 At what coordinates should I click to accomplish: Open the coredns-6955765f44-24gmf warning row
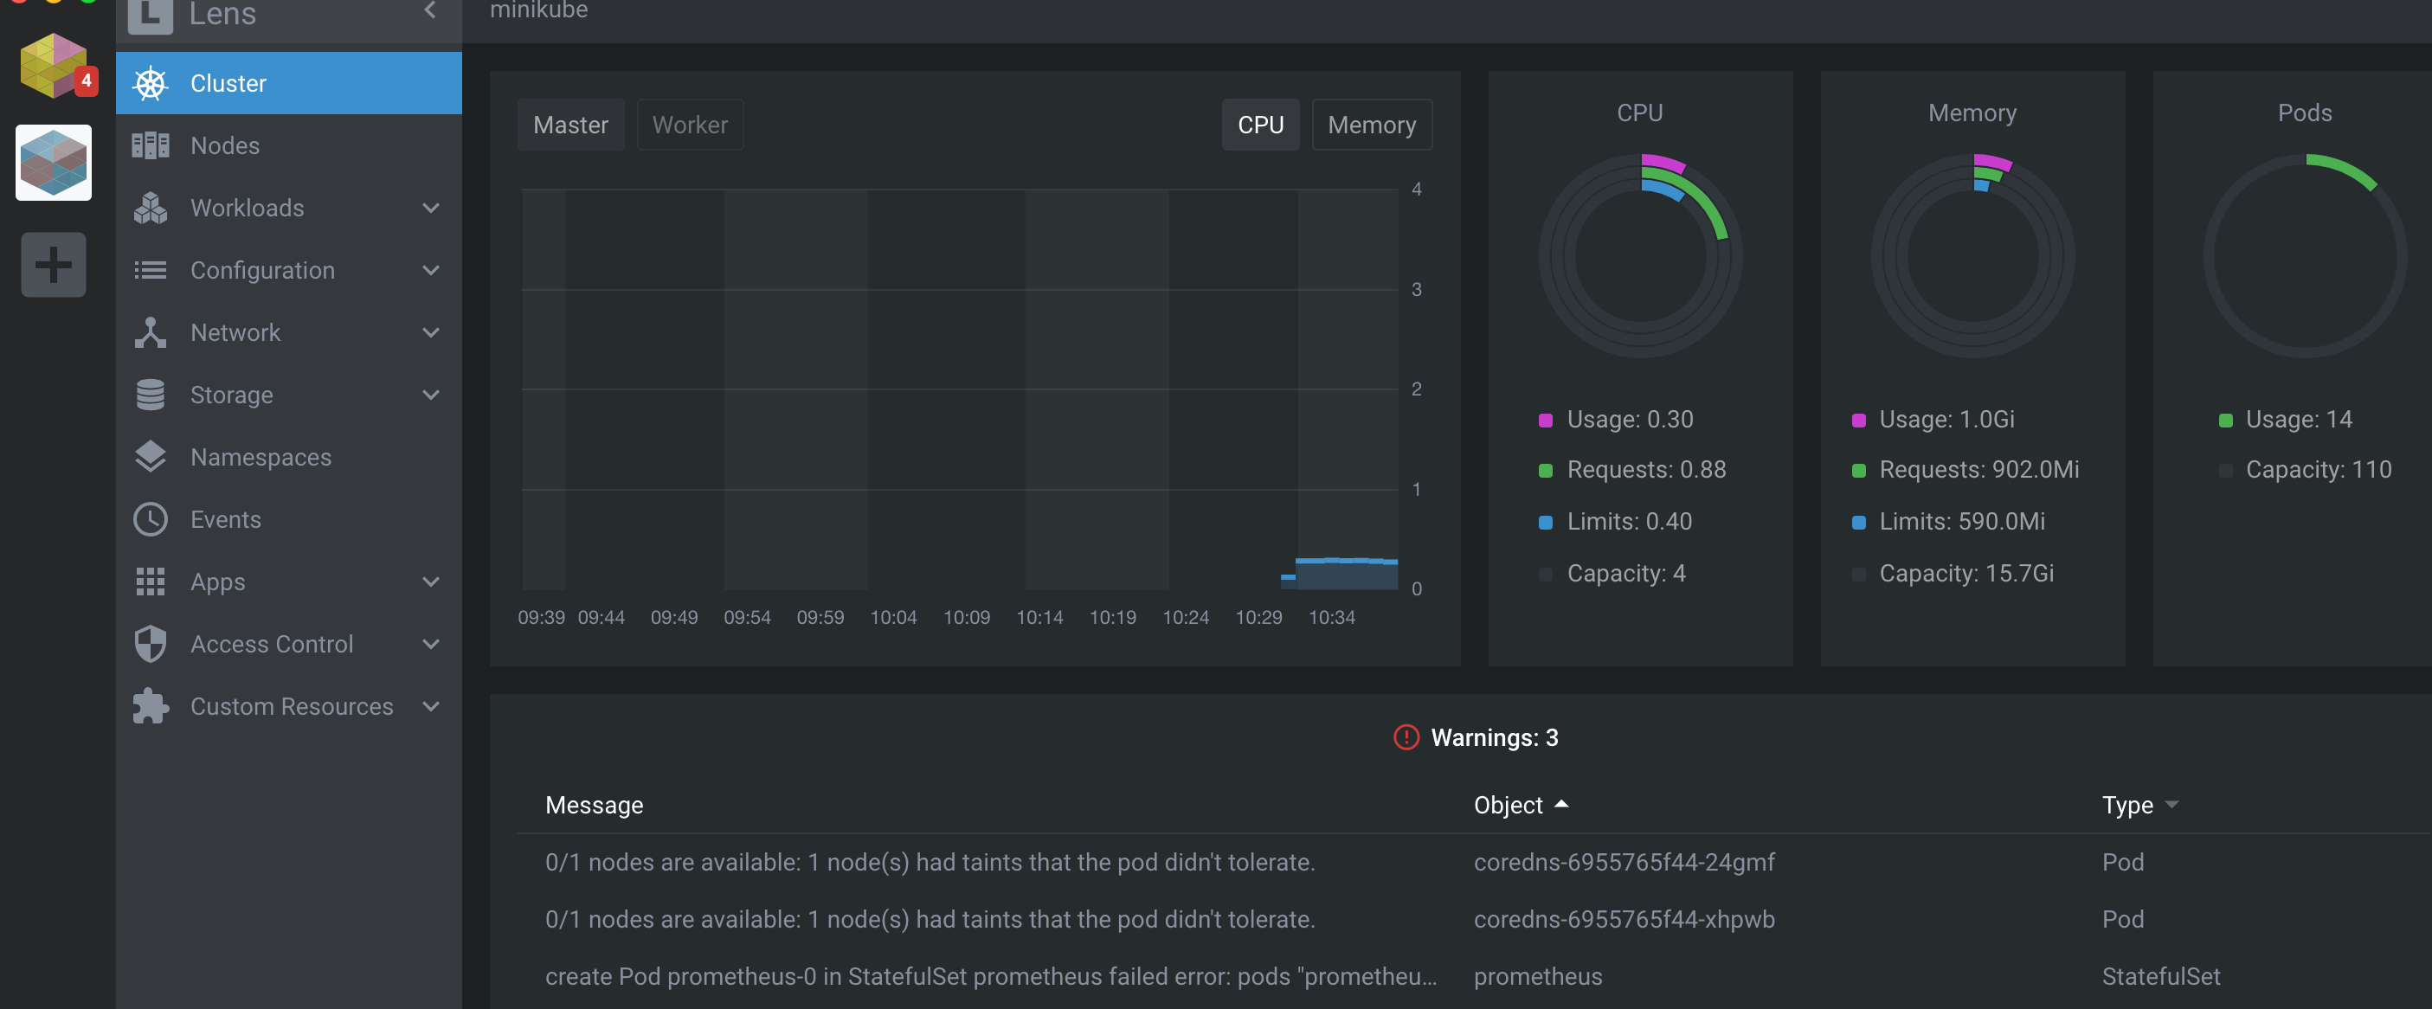point(1623,862)
